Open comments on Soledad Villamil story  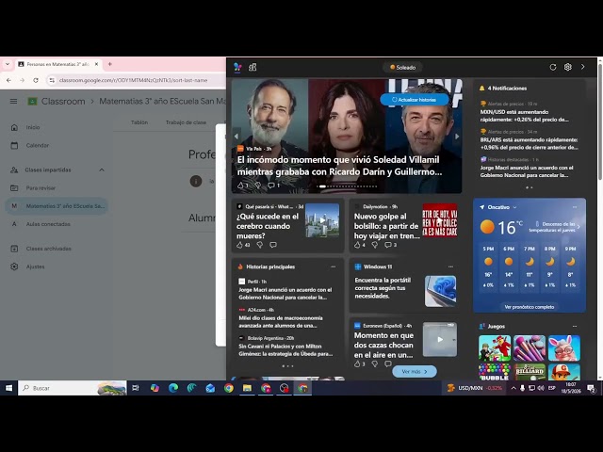click(x=273, y=186)
